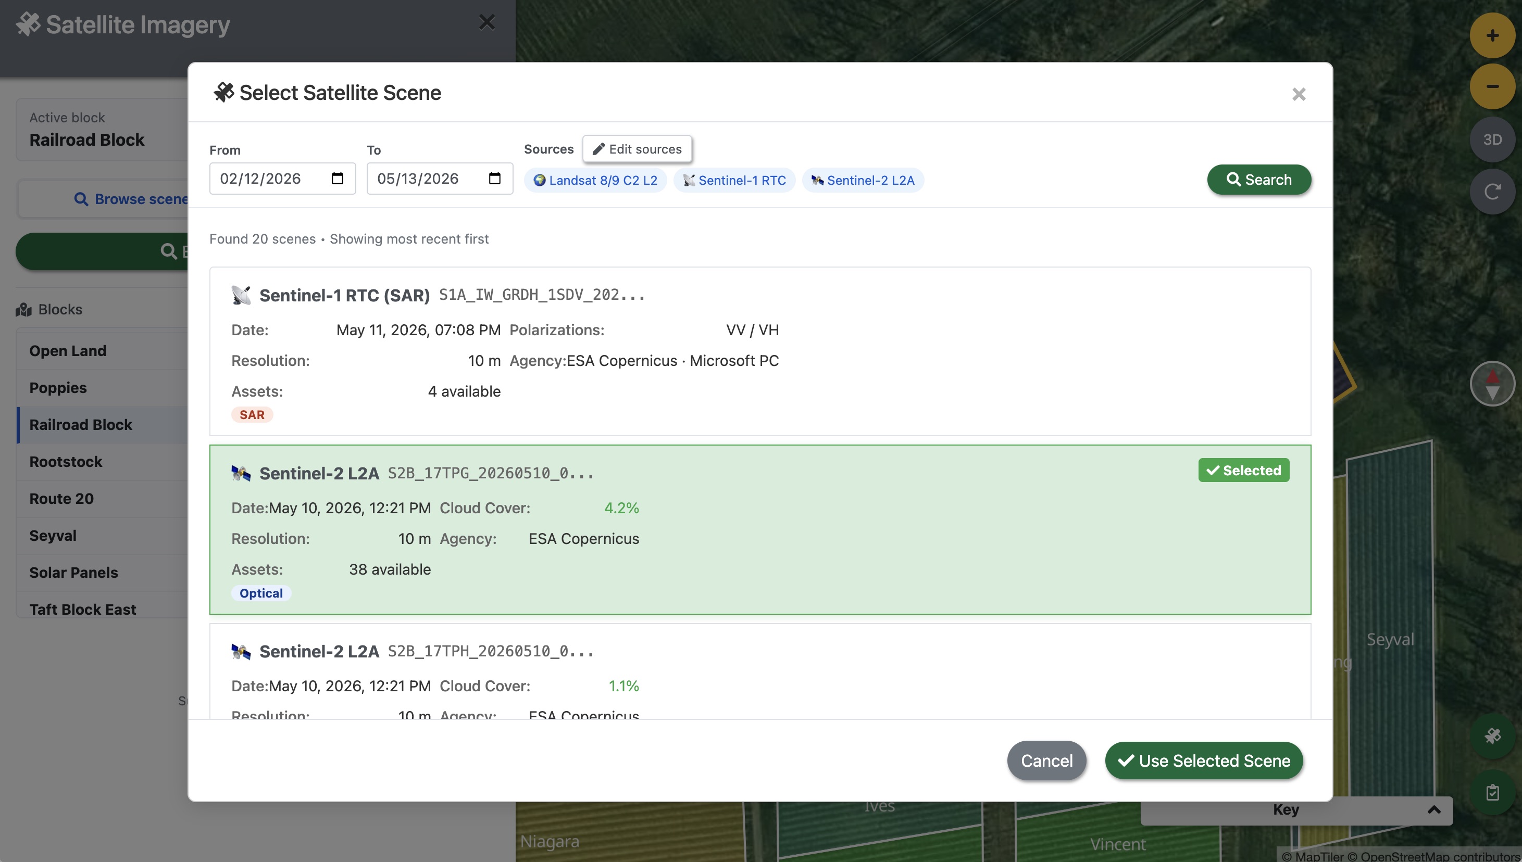Click the S2B_17TPH scene satellite icon
Screen dimensions: 1522x862
[241, 651]
